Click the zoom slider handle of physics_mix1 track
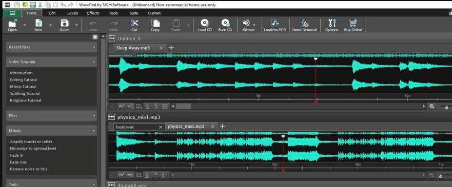Viewport: 452px width, 187px height. 440,176
